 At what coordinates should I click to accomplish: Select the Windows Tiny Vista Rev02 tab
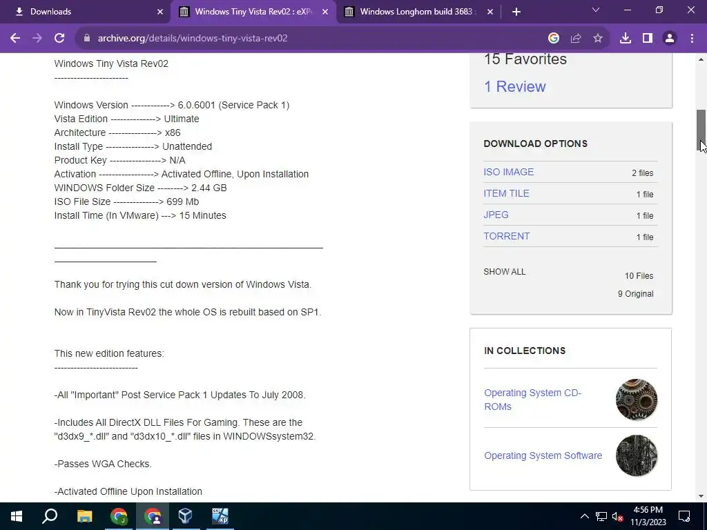coord(253,12)
